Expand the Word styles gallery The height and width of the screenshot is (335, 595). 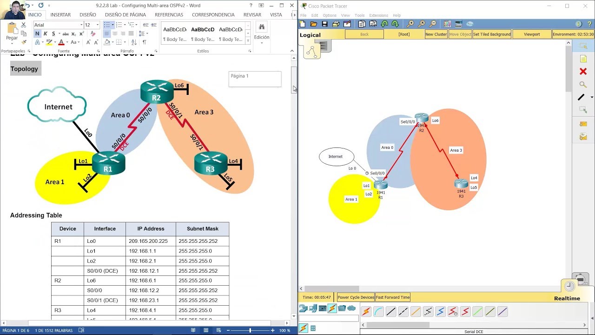click(248, 41)
